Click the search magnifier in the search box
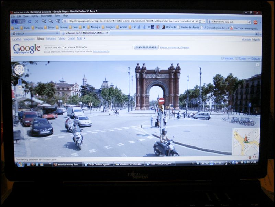Image resolution: width=275 pixels, height=207 pixels. coord(249,22)
